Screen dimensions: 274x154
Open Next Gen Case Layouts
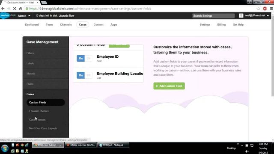[43, 128]
